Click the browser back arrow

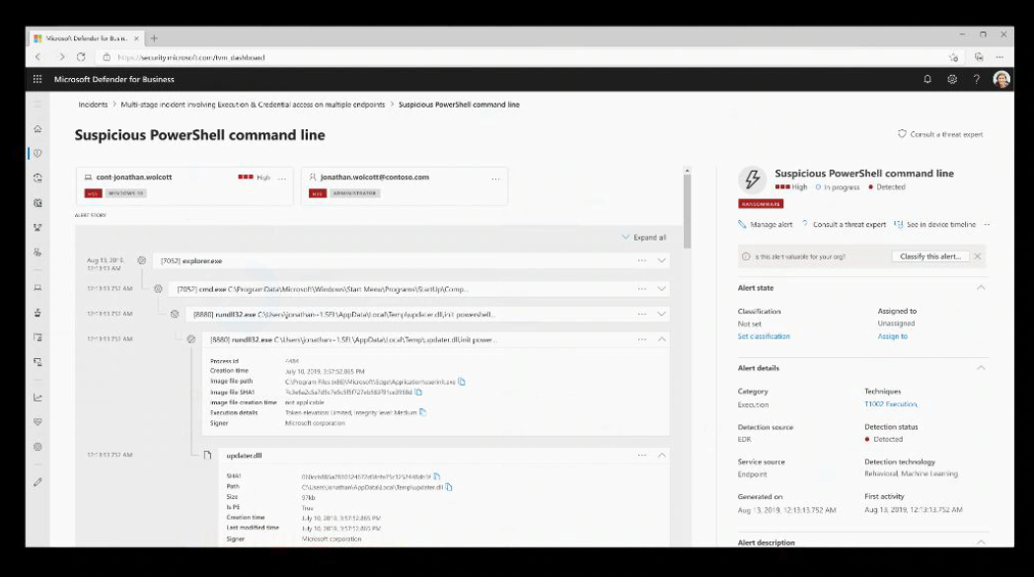click(x=37, y=57)
